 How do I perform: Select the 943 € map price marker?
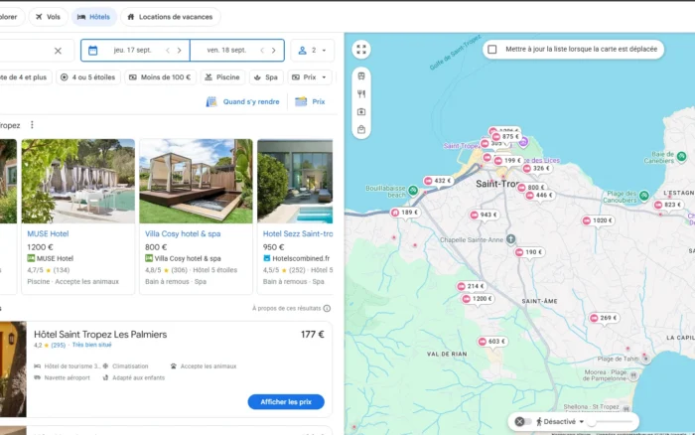click(485, 216)
